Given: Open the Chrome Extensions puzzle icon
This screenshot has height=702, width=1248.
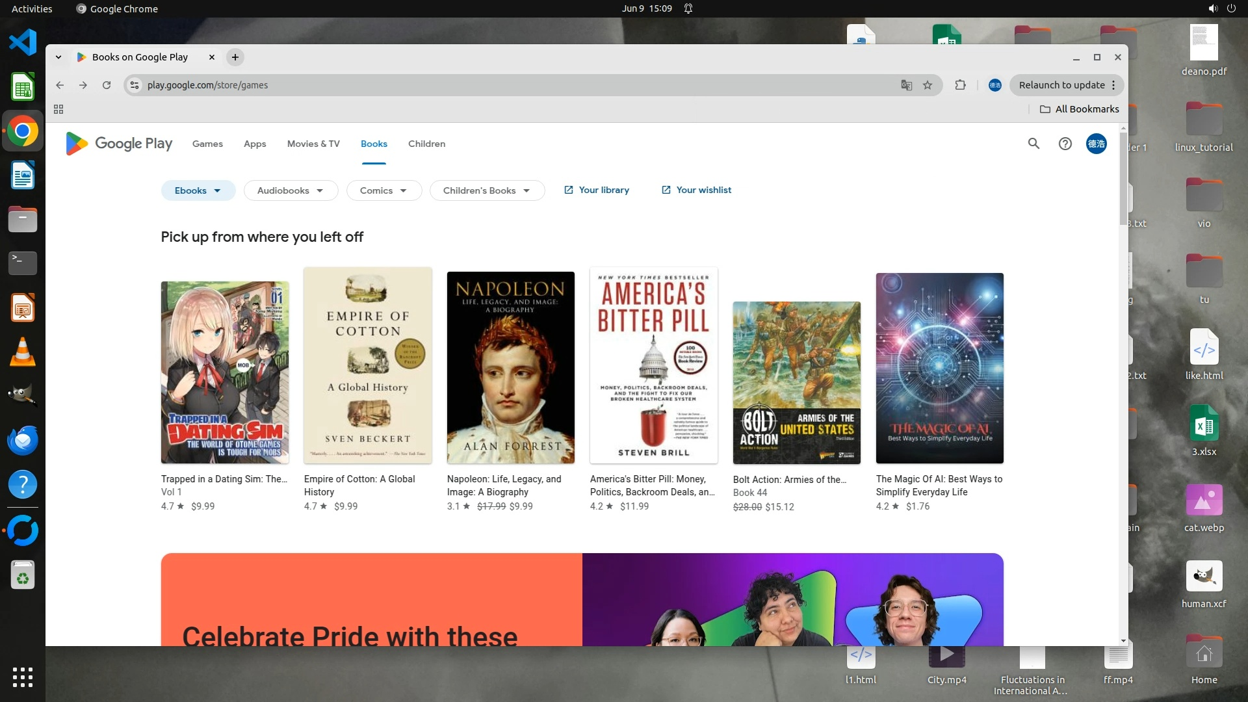Looking at the screenshot, I should coord(960,85).
